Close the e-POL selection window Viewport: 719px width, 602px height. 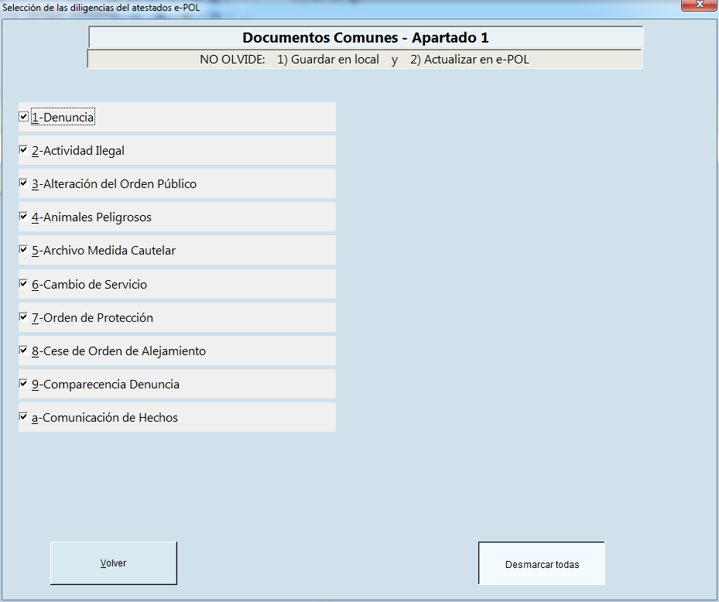(x=698, y=7)
